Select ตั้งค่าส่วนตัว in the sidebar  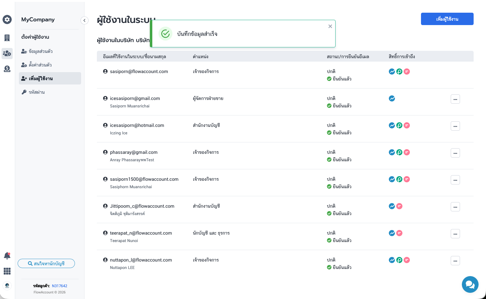(40, 65)
